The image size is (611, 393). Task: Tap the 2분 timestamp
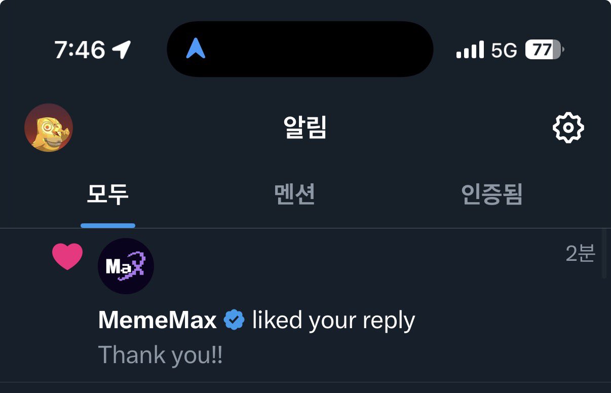(x=580, y=253)
